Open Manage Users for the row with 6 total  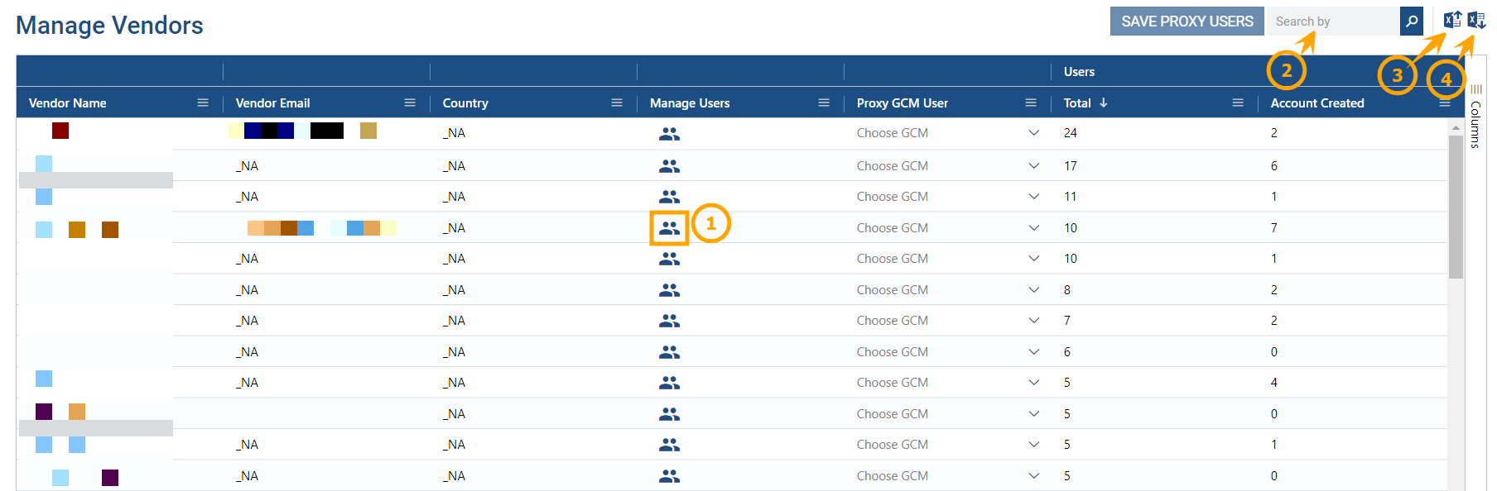[669, 352]
